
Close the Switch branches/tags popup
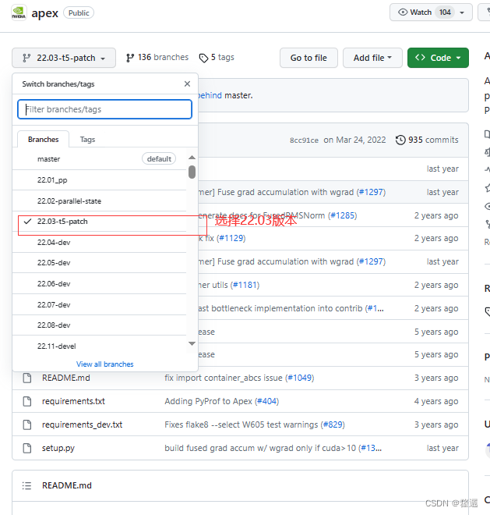[x=187, y=83]
